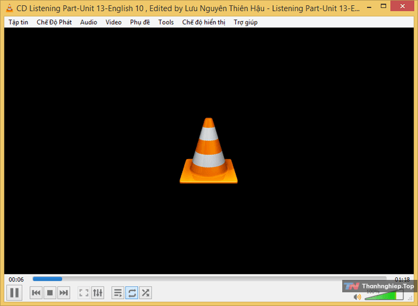Open the Chế Độ Phát menu
The height and width of the screenshot is (306, 418).
(x=54, y=22)
